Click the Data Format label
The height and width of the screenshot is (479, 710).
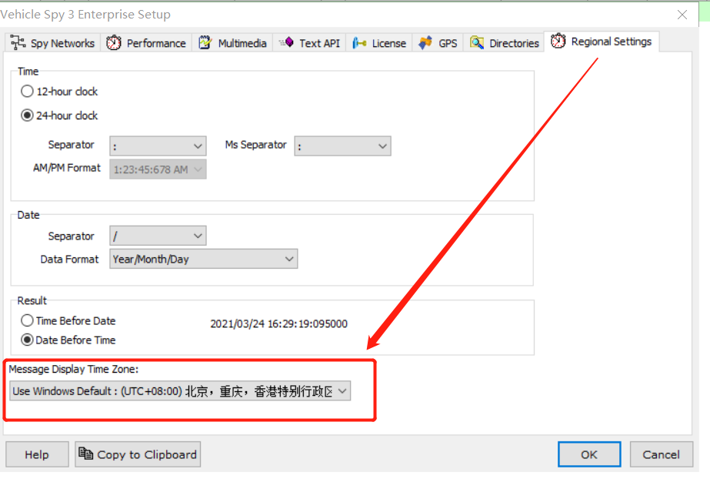[69, 260]
